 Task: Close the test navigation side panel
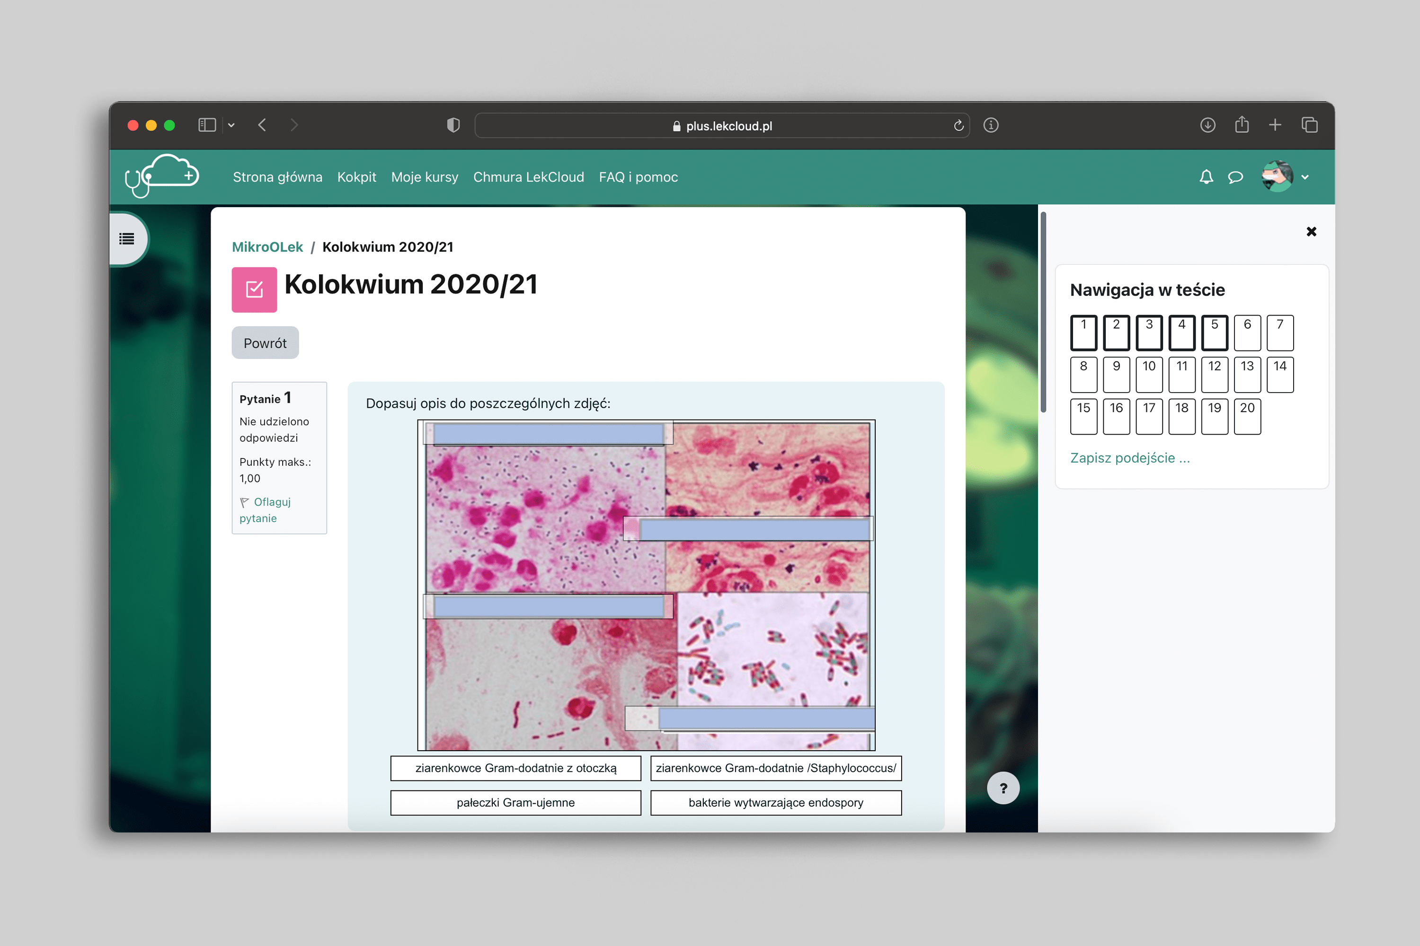tap(1311, 232)
